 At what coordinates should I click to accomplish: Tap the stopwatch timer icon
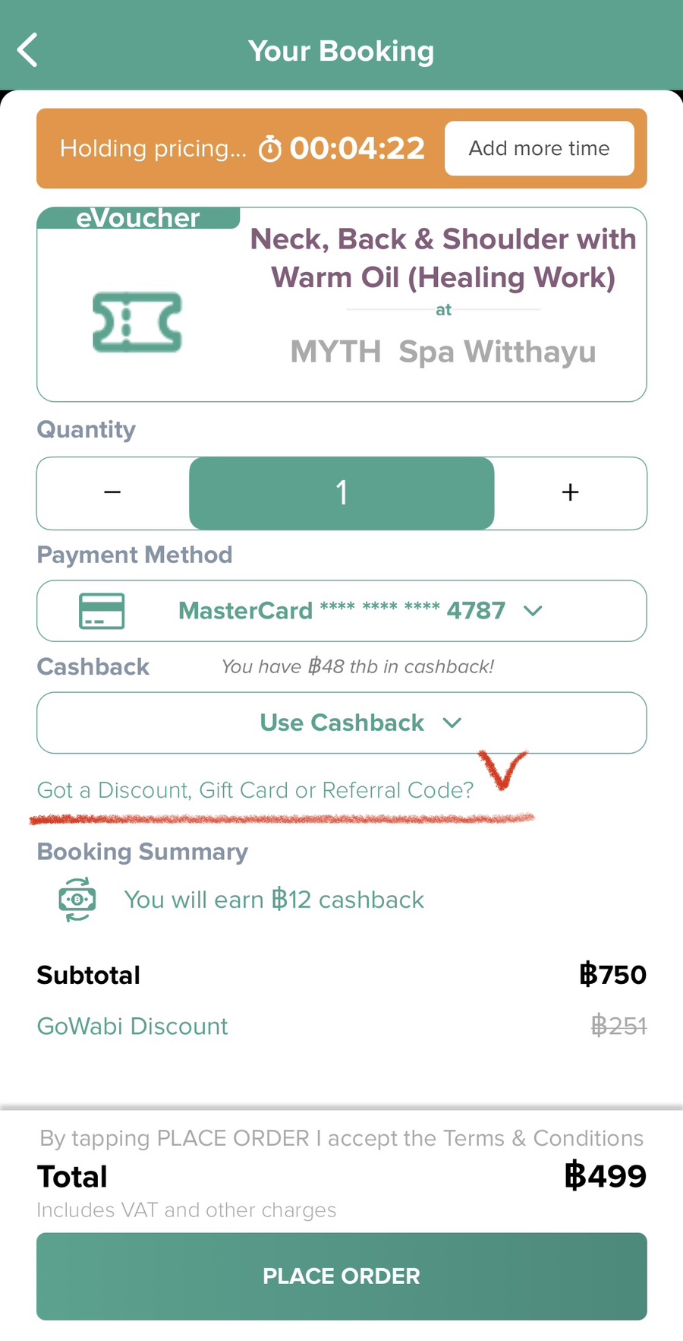click(x=270, y=149)
